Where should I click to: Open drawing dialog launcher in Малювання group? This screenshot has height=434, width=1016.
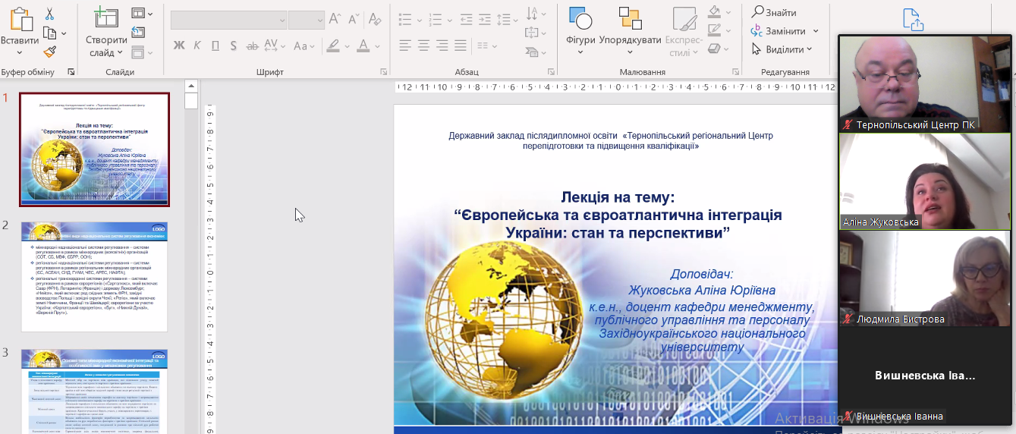pos(735,72)
